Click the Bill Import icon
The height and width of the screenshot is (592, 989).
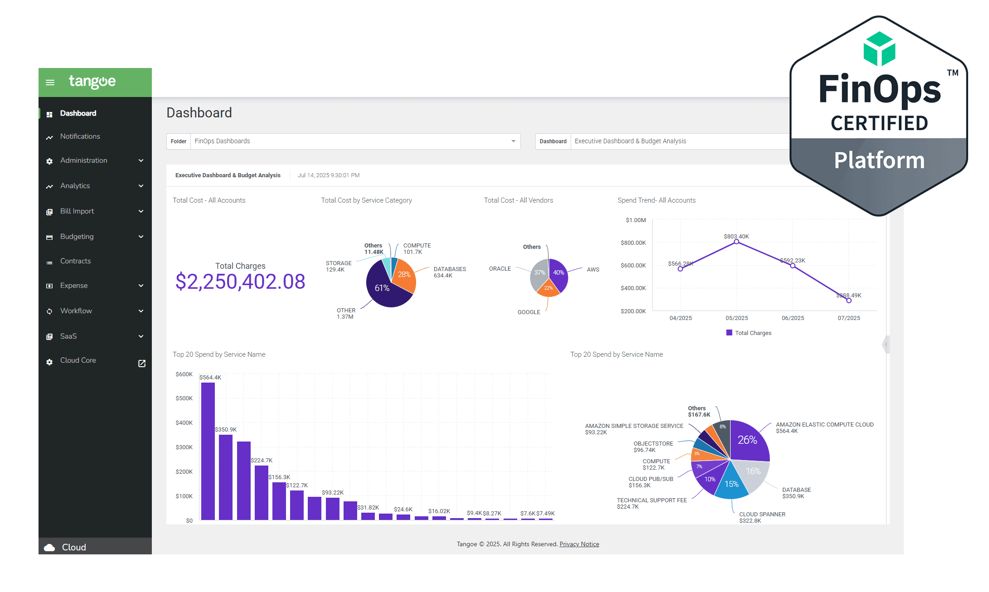coord(49,212)
